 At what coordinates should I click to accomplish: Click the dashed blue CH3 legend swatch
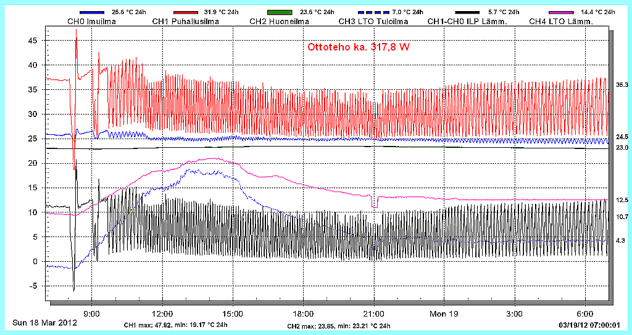[x=373, y=13]
